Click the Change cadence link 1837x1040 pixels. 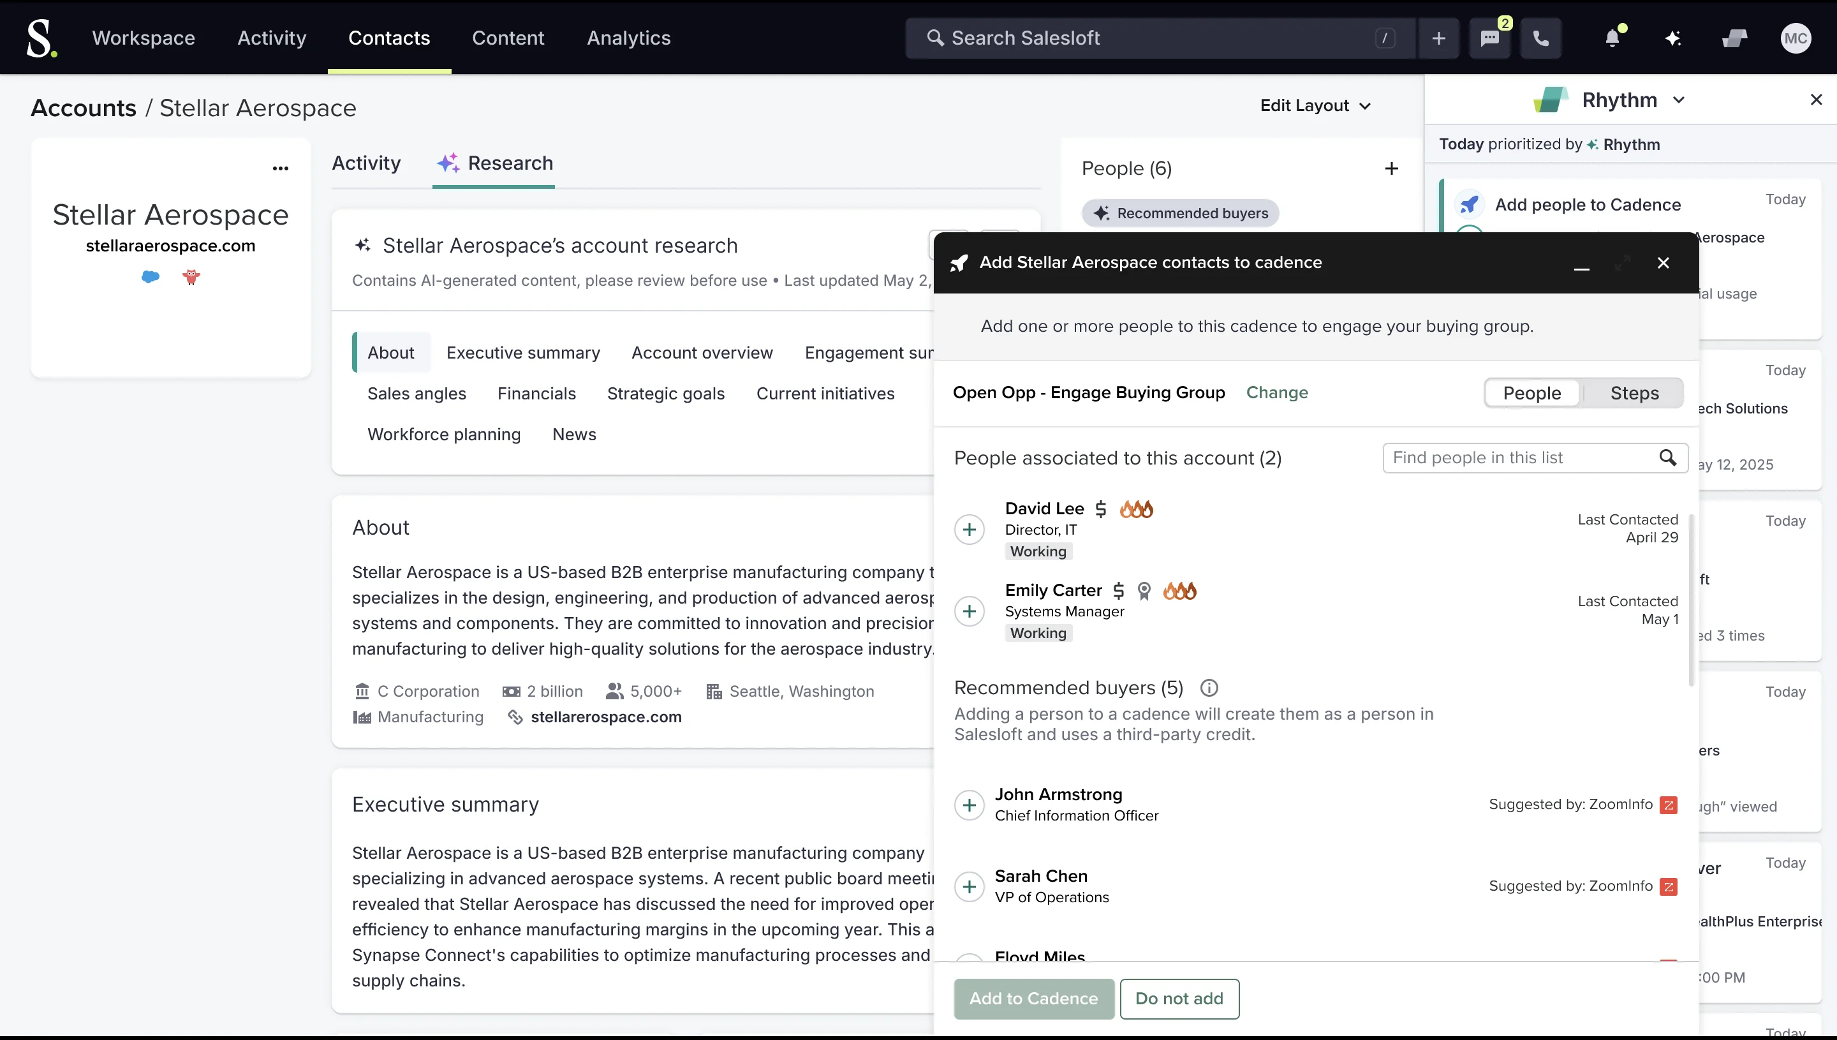click(1277, 393)
